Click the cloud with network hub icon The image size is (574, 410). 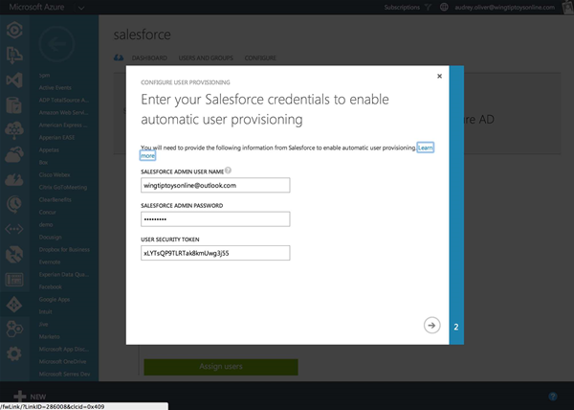14,130
